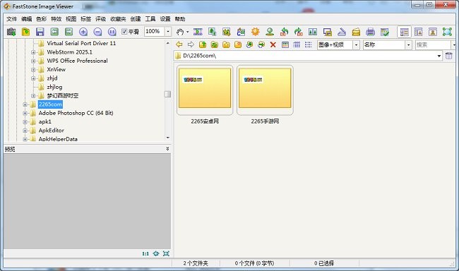Switch to windowed view layout icon
The height and width of the screenshot is (271, 459).
click(x=418, y=32)
